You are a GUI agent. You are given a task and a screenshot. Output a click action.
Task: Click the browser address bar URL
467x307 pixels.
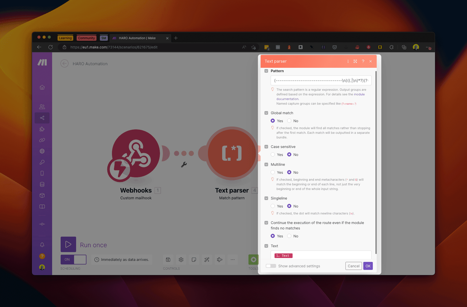tap(114, 47)
